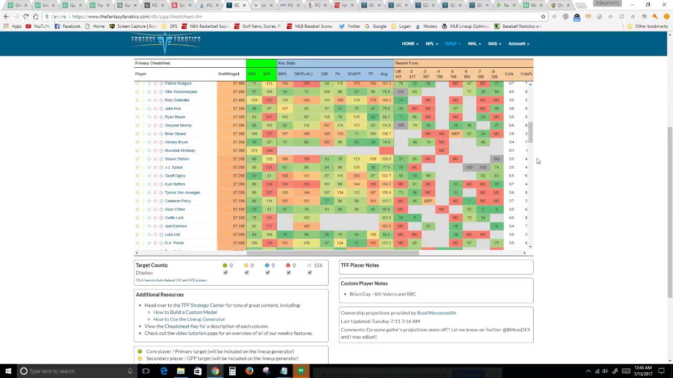Open Baseball Statistics bookmark

(518, 26)
